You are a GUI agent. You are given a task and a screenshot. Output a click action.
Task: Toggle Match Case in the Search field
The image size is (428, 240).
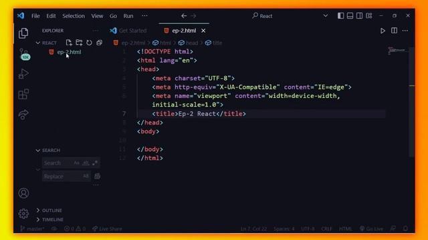point(76,163)
